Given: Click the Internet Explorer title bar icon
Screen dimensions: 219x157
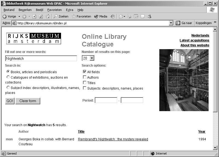Looking at the screenshot, I should 3,3.
